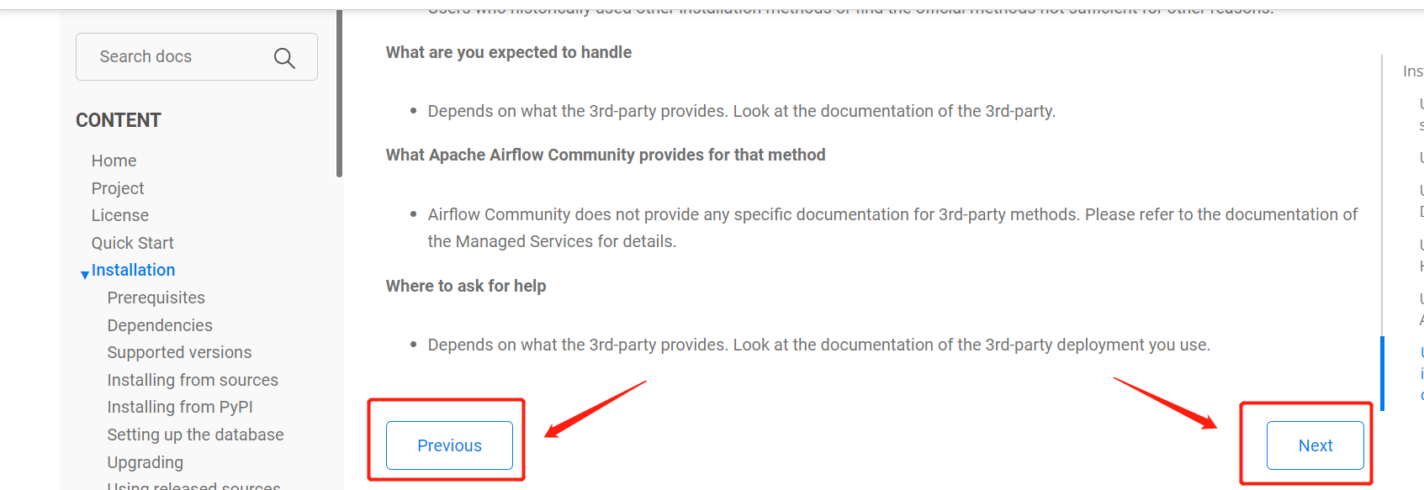Open Setting up the database
The image size is (1424, 490).
(195, 434)
